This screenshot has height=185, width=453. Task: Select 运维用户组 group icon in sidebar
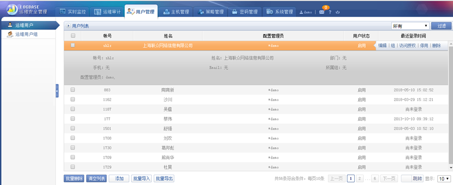pos(10,34)
